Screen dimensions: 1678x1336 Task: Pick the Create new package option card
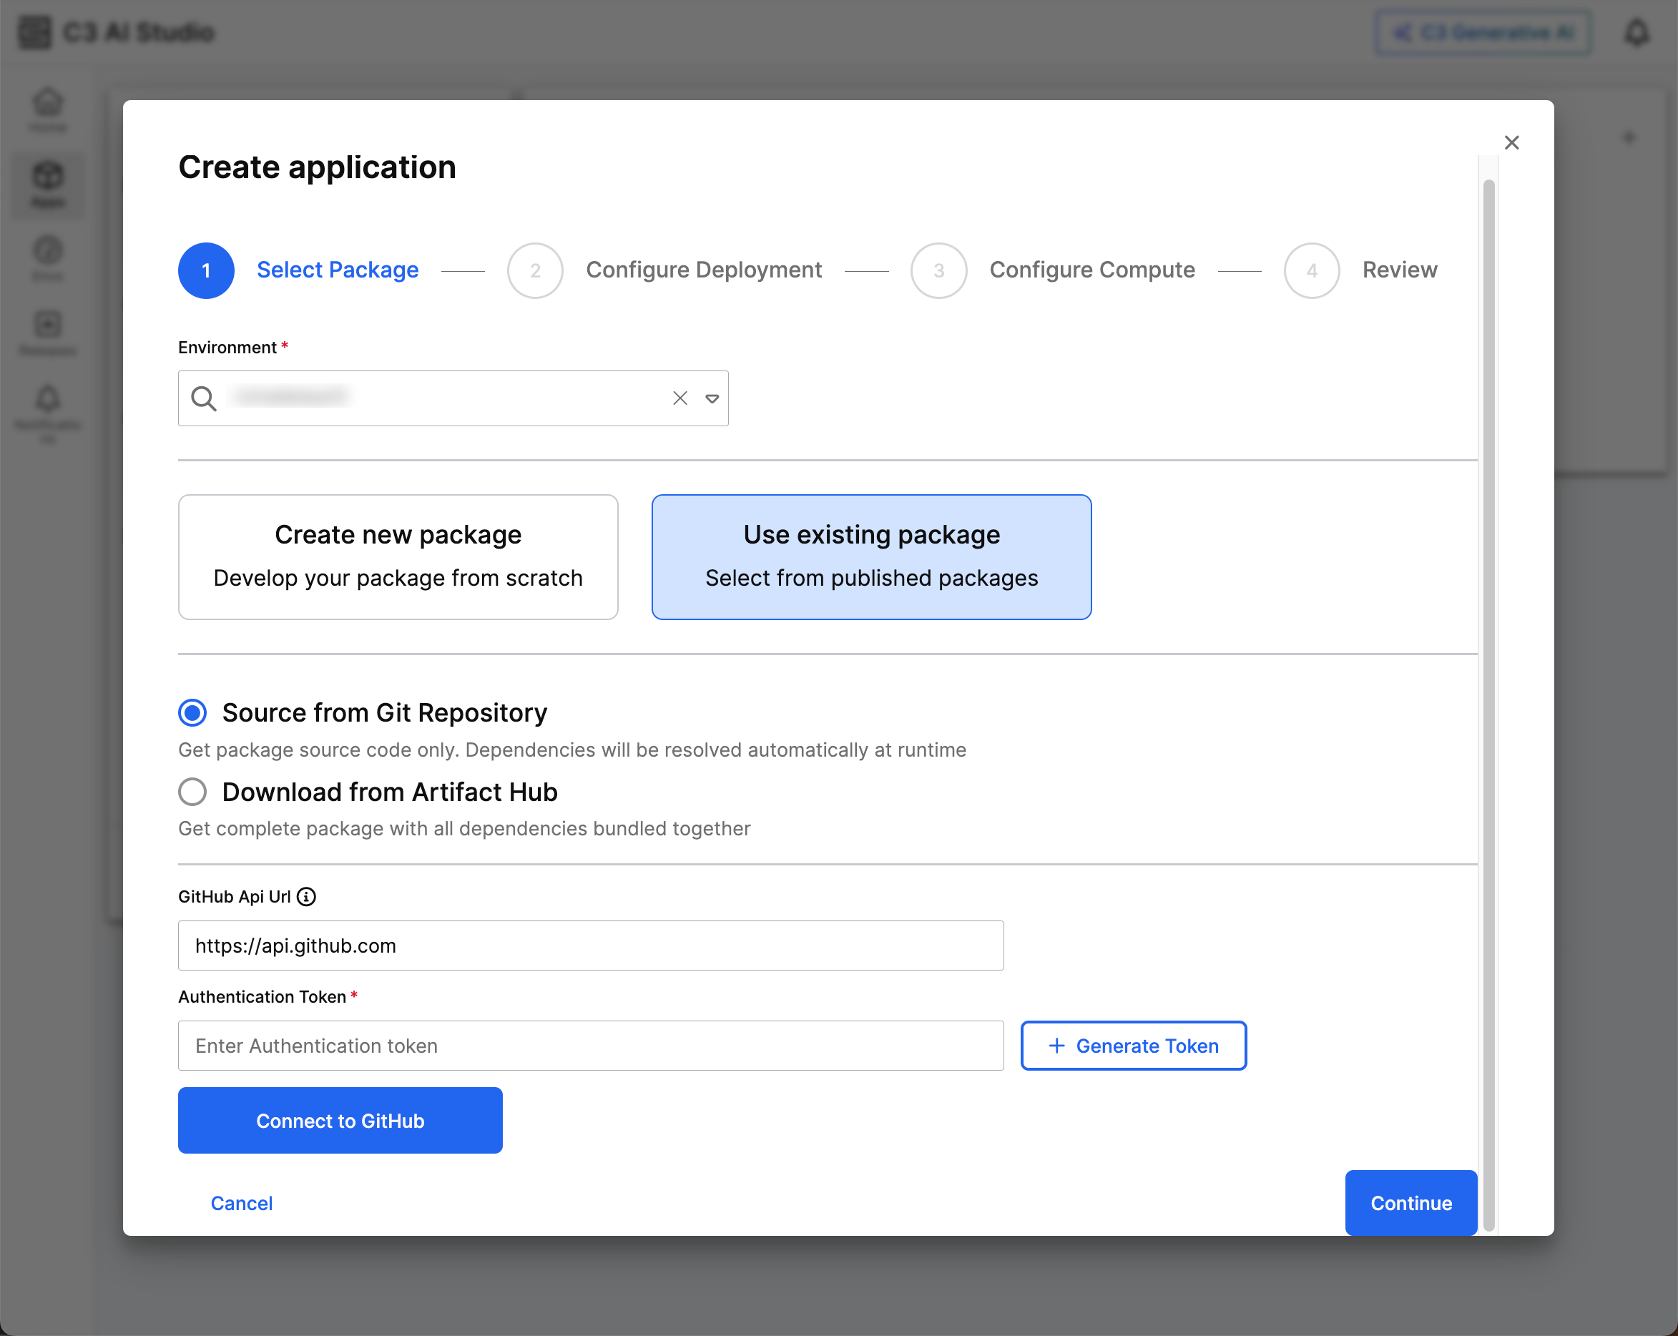tap(398, 556)
